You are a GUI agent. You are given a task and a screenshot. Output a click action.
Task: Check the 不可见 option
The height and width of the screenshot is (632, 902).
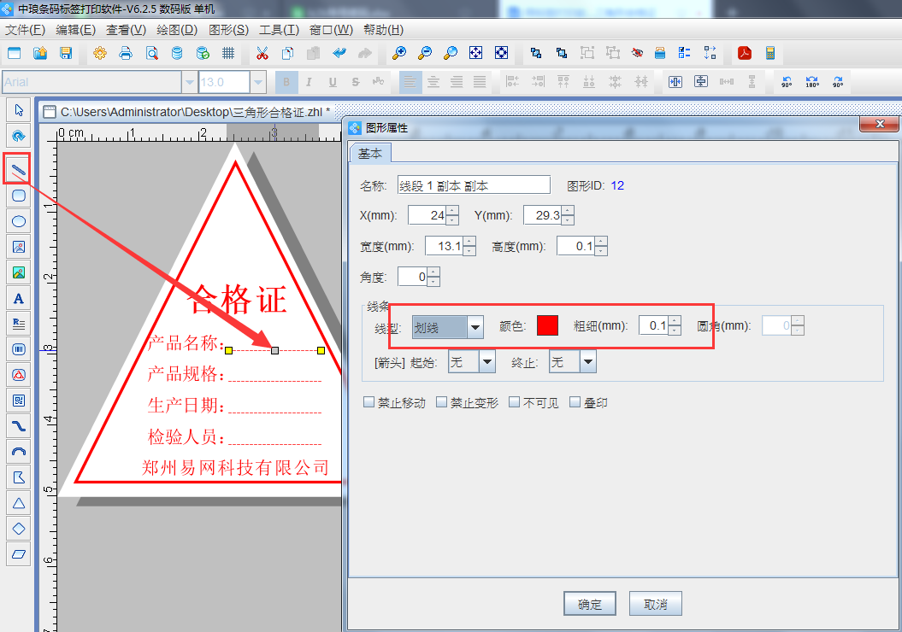pos(514,402)
